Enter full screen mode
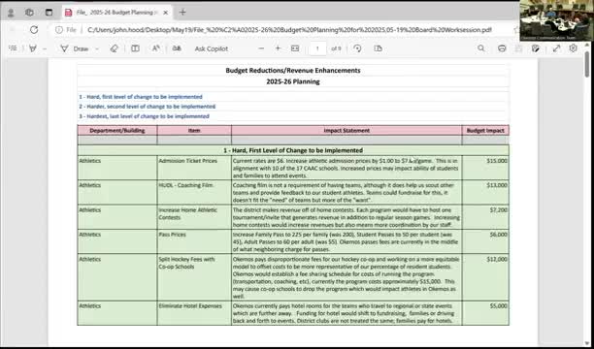The image size is (594, 349). [x=556, y=48]
